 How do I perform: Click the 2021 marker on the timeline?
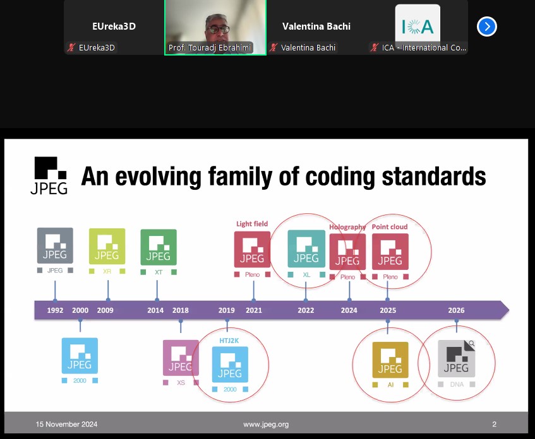[254, 310]
